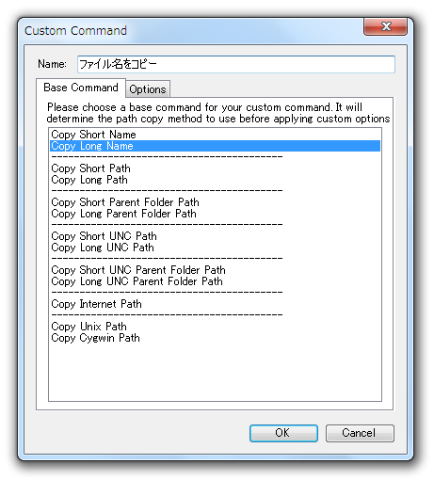Click the Name input field
434x480 pixels.
pos(236,64)
